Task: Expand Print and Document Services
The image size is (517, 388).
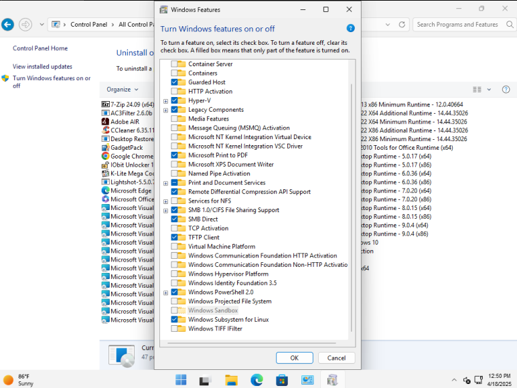Action: (166, 183)
